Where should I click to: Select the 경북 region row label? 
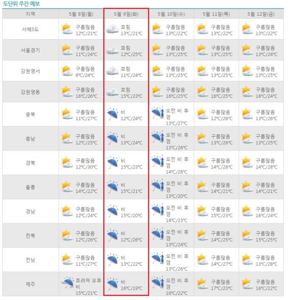[x=31, y=163]
